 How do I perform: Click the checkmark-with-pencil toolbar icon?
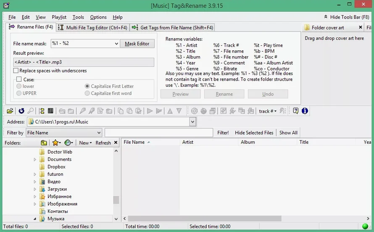click(x=224, y=111)
